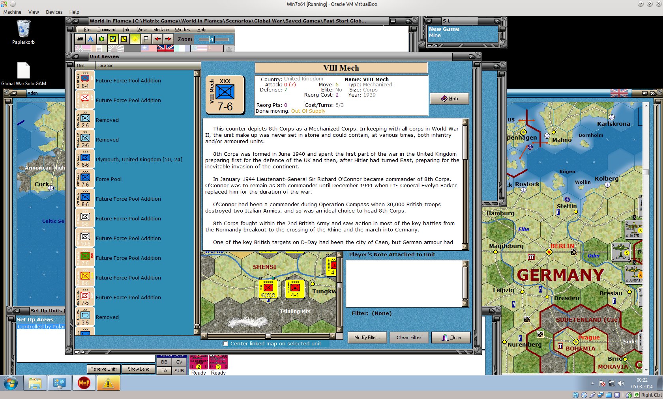Click the date and time in system tray
Screen dimensions: 663x399
642,383
